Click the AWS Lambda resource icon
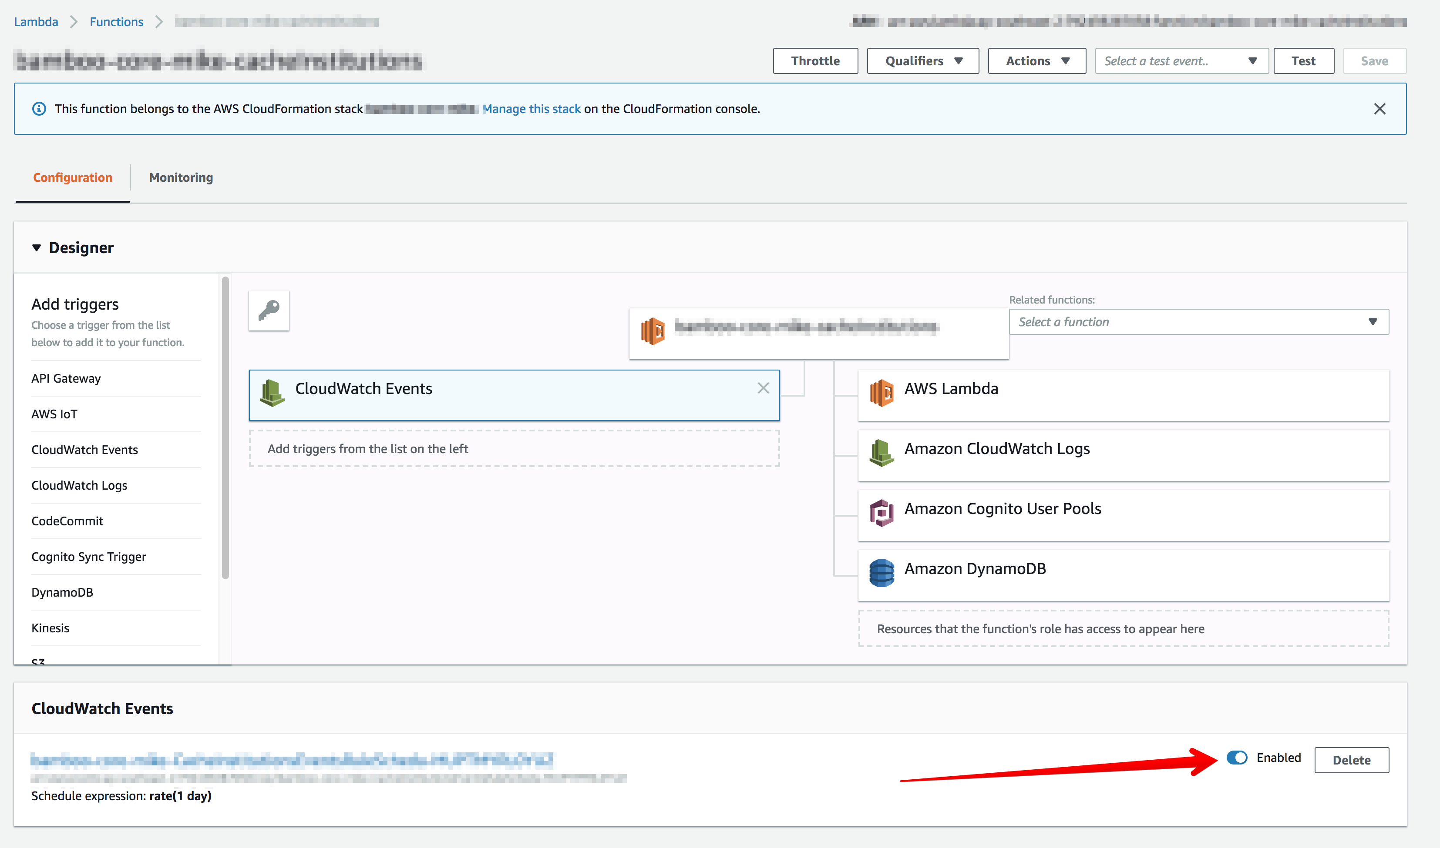Screen dimensions: 1440x848 (881, 393)
